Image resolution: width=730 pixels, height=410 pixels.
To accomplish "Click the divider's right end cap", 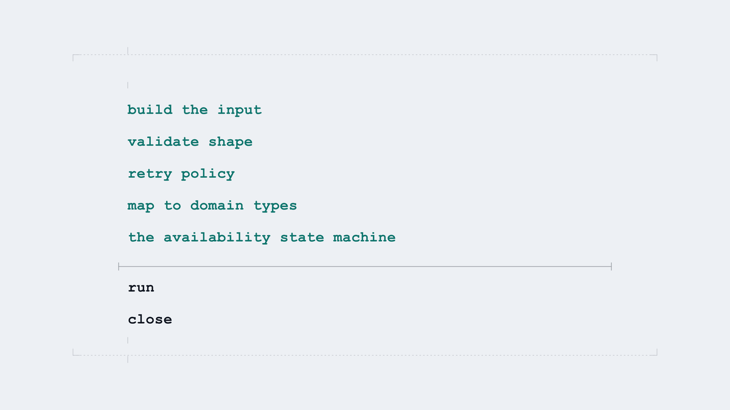I will (x=611, y=267).
